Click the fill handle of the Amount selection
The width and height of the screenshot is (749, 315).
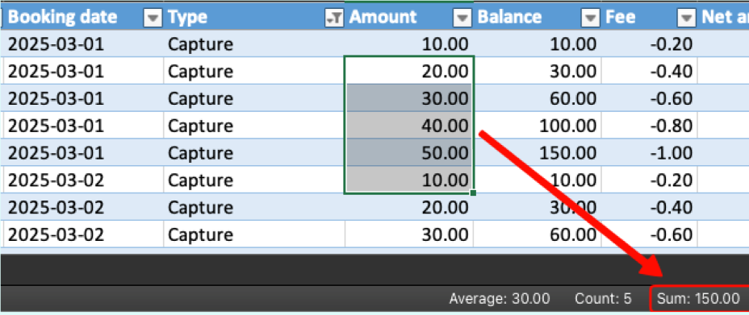pyautogui.click(x=473, y=193)
